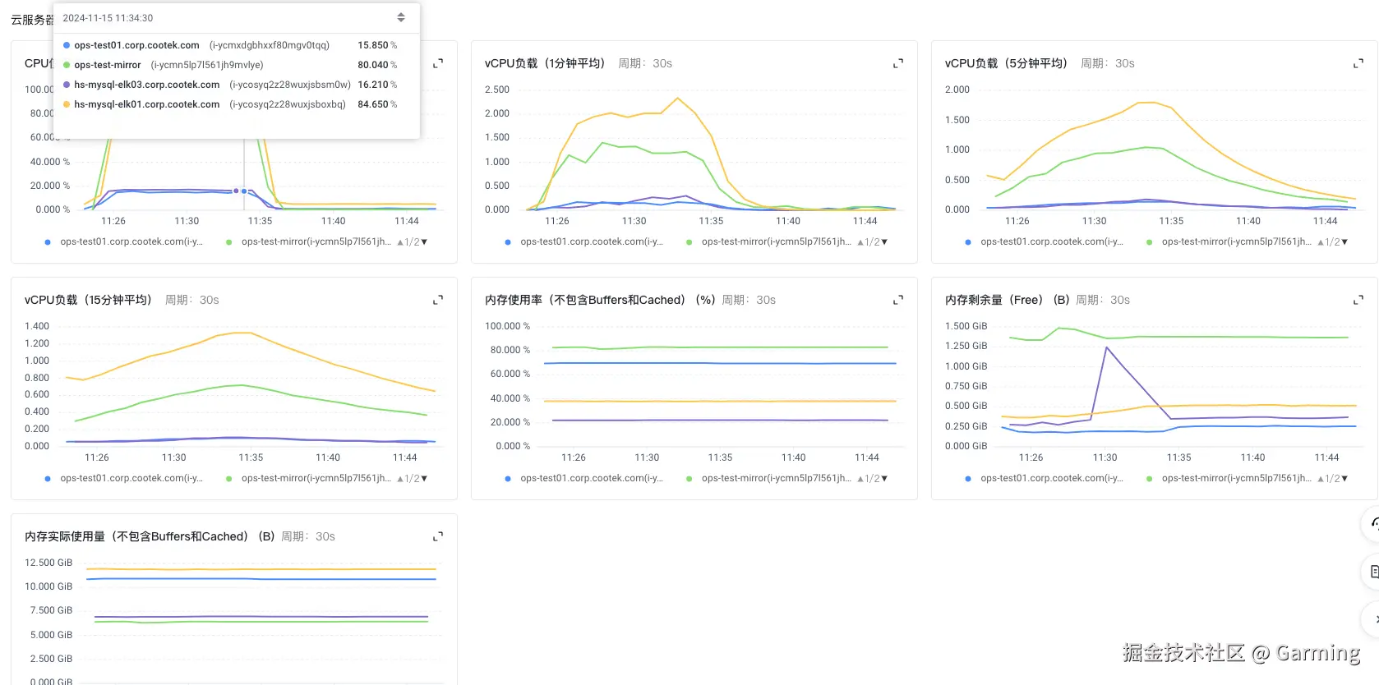This screenshot has width=1379, height=685.
Task: Next legend page arrow in 内存使用率 panel
Action: pos(884,479)
